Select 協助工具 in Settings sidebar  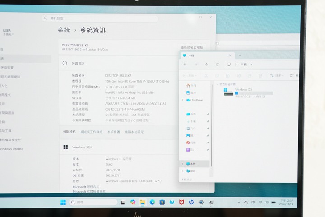tap(5, 131)
